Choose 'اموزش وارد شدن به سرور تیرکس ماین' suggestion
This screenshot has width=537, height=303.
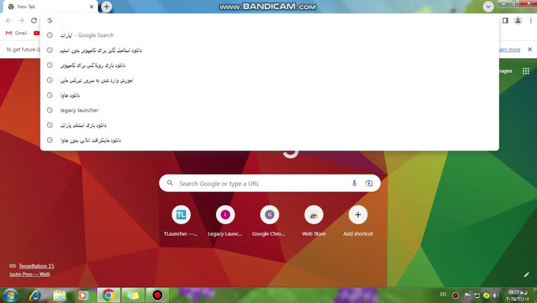(270, 80)
